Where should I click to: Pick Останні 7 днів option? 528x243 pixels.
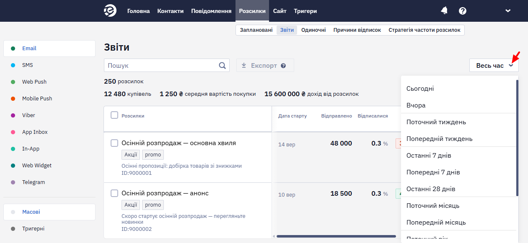[458, 156]
